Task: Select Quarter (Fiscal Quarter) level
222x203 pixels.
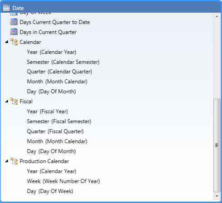Action: click(x=55, y=131)
